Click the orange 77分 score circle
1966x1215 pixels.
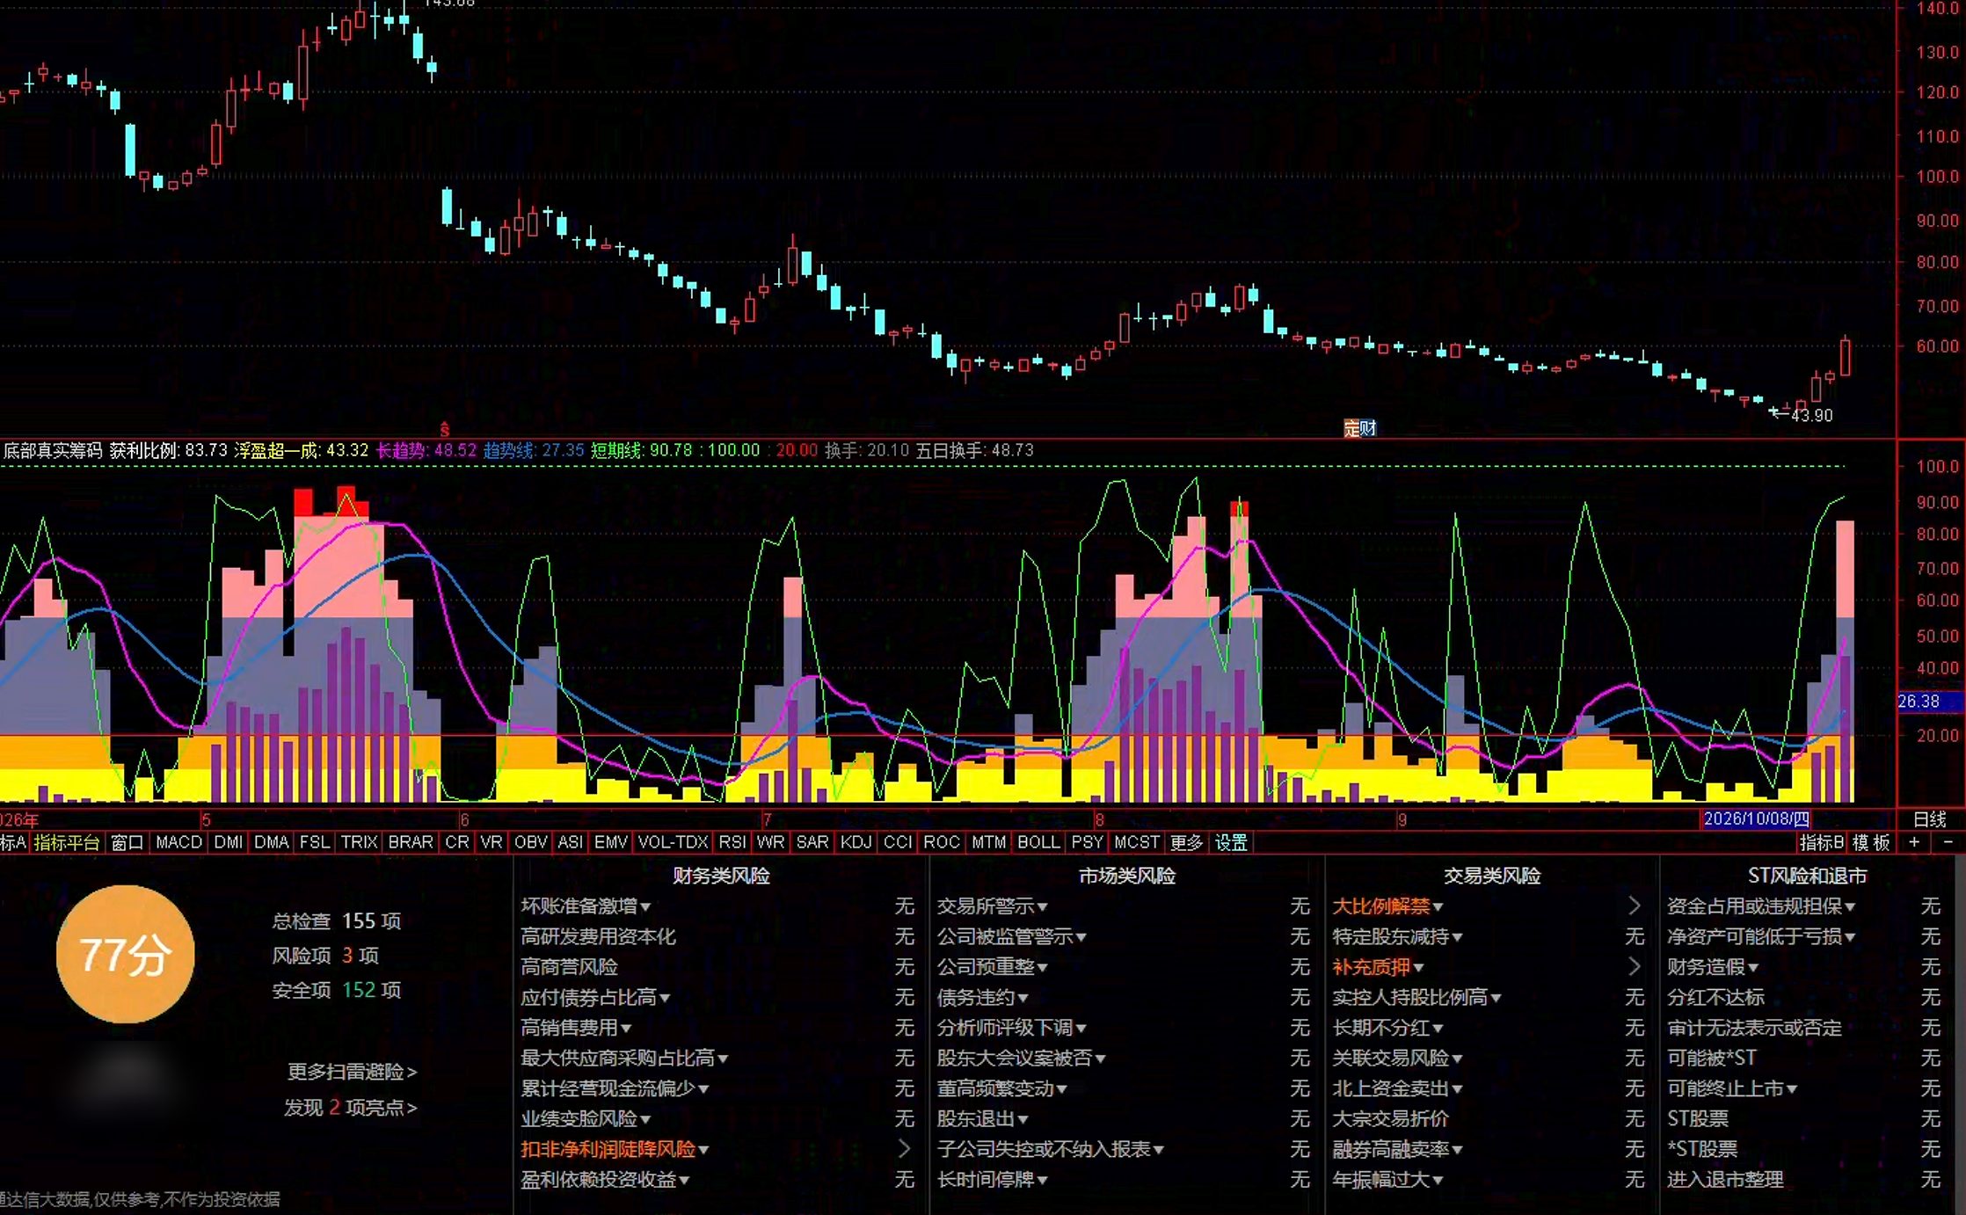click(x=125, y=954)
